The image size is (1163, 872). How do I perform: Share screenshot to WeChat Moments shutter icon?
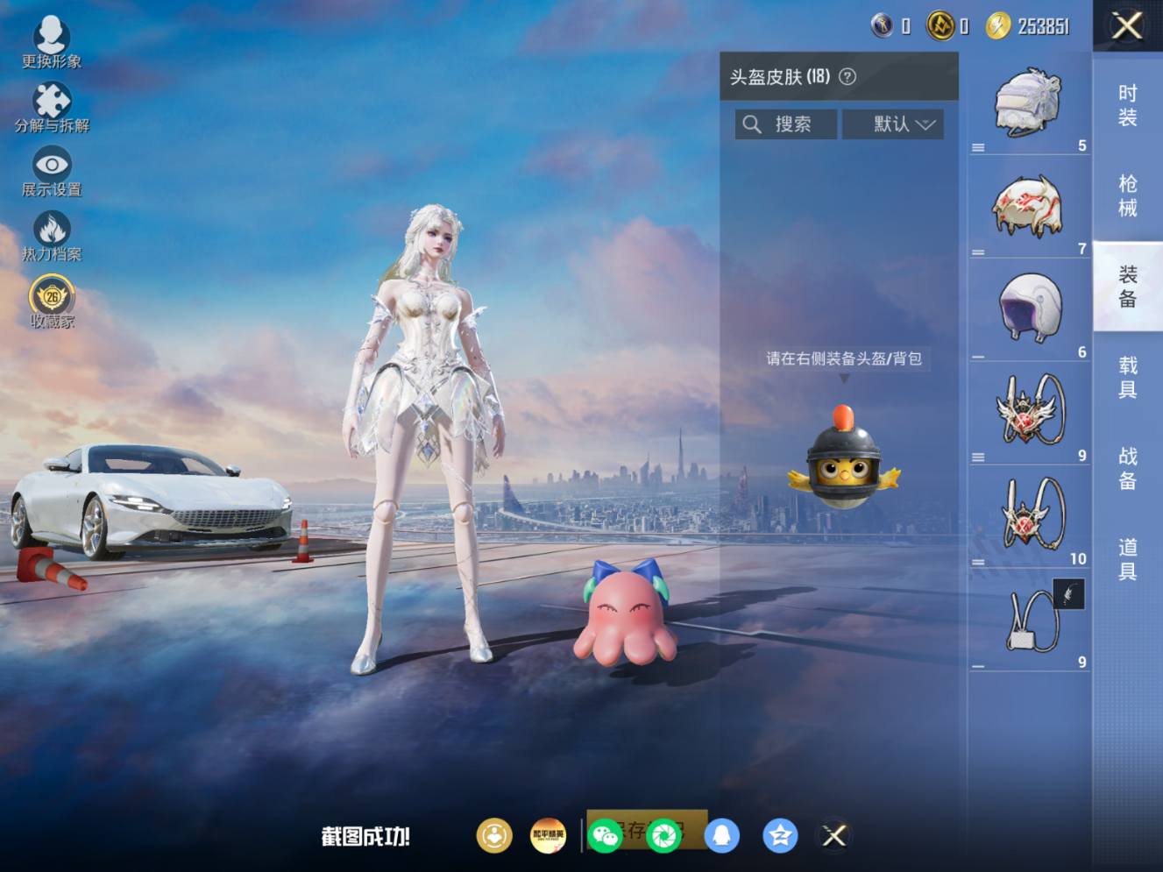click(663, 835)
